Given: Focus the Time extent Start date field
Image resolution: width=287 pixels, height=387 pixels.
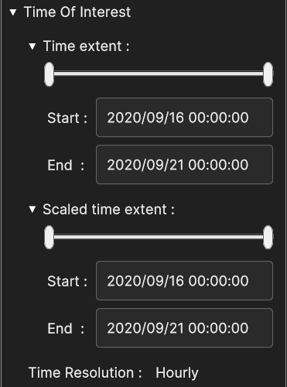Looking at the screenshot, I should tap(184, 118).
